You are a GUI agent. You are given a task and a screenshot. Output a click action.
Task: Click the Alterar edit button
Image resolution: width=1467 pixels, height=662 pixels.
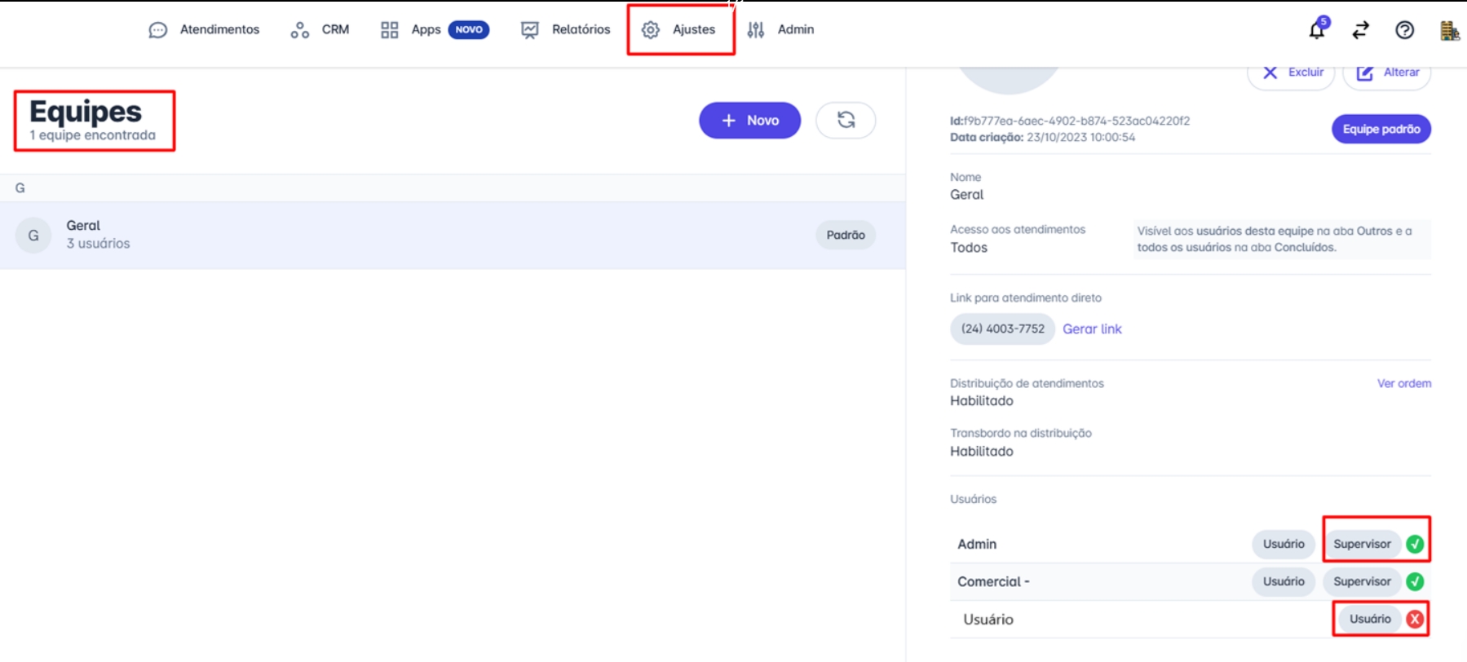click(x=1387, y=73)
